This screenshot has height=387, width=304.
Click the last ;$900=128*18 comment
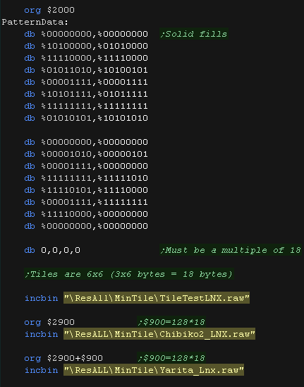(x=171, y=358)
